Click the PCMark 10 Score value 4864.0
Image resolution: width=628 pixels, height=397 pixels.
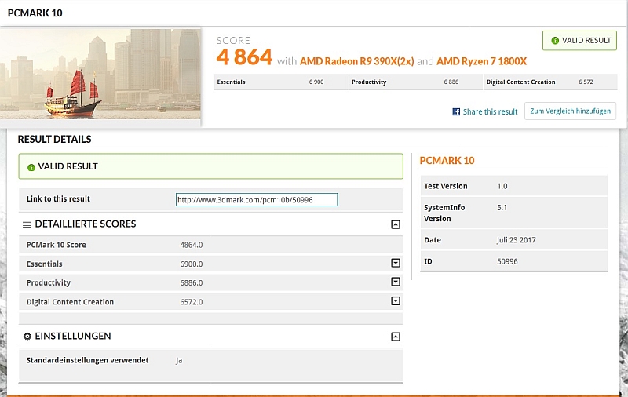coord(192,245)
